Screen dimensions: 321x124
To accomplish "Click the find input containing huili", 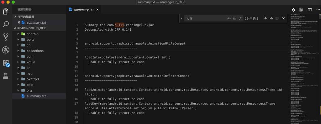I will coord(205,18).
